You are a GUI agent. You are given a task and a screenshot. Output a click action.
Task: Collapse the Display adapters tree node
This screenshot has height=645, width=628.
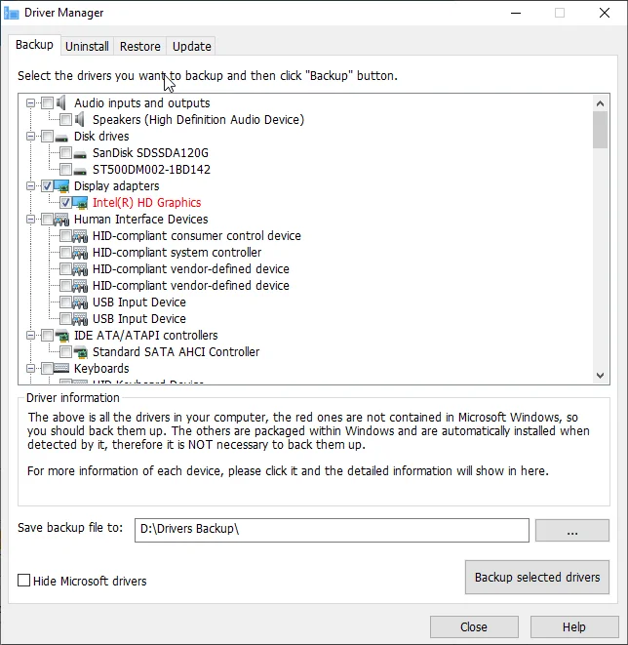(x=31, y=186)
